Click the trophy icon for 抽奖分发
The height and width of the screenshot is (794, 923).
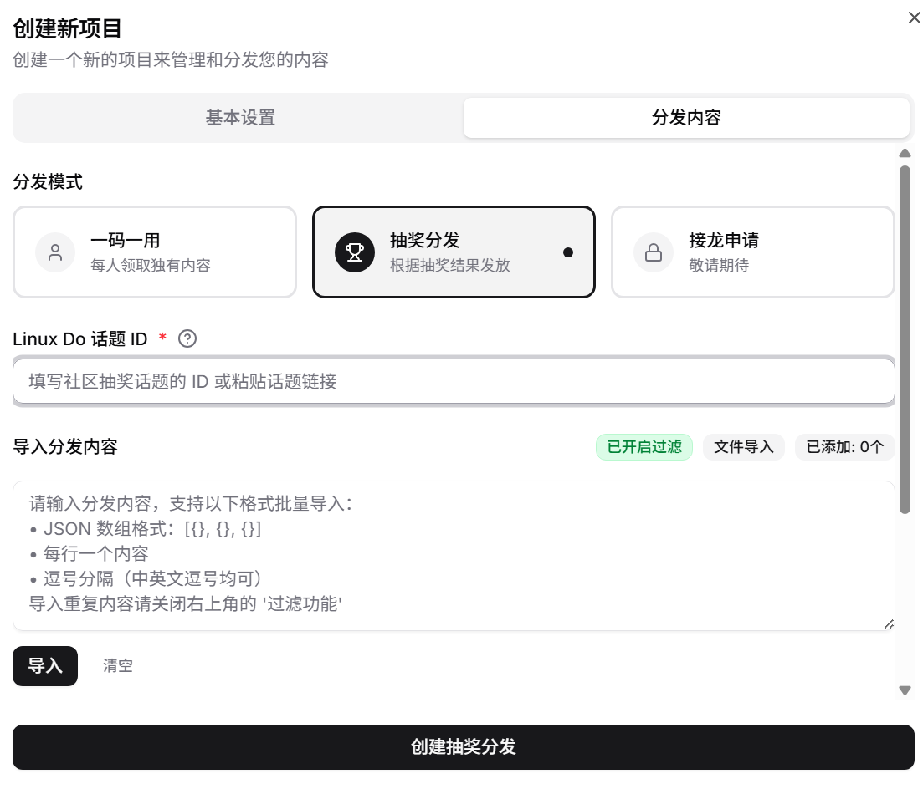click(354, 252)
